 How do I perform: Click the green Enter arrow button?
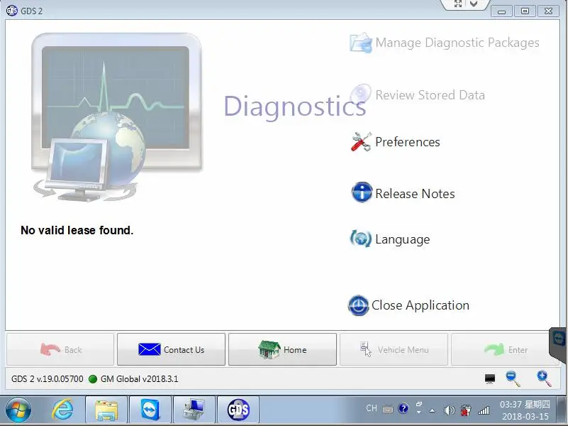tap(505, 349)
